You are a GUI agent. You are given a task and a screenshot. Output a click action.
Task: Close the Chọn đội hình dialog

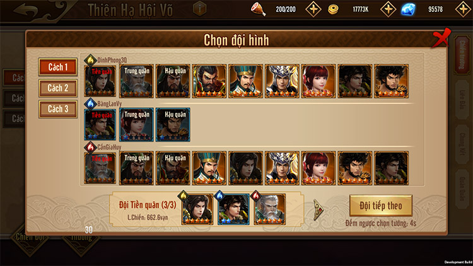[441, 38]
